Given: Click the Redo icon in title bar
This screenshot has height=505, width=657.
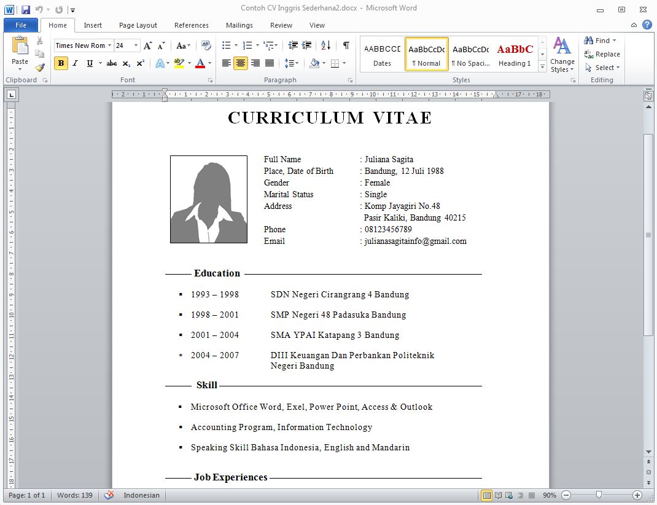Looking at the screenshot, I should (59, 10).
